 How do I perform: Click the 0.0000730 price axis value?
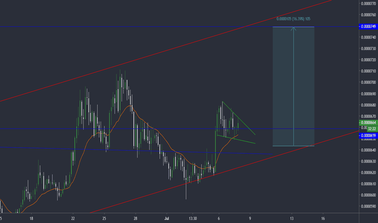[x=368, y=49]
